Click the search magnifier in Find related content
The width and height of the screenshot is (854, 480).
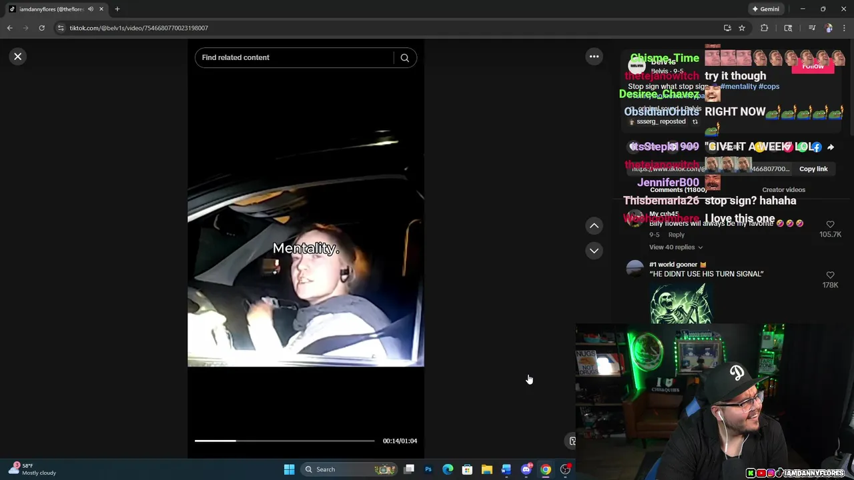click(x=404, y=58)
